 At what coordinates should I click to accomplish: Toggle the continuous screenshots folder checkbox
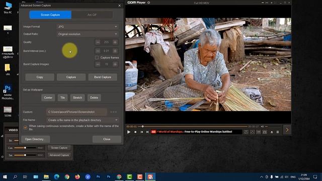[26, 127]
